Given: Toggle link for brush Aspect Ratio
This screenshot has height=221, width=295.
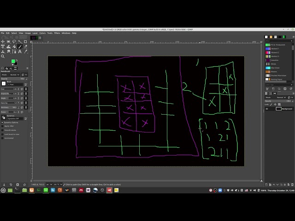Looking at the screenshot, I should (26, 93).
